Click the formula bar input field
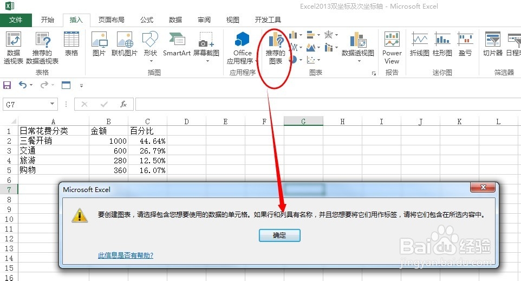 click(328, 104)
